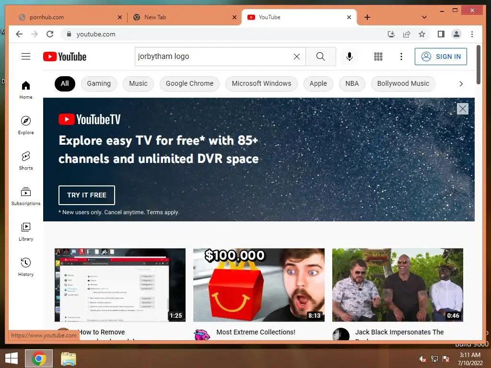
Task: Click the muted speaker tray icon
Action: 422,358
